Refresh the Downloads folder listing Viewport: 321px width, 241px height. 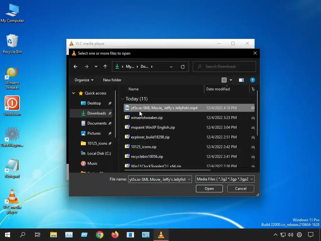coord(183,67)
